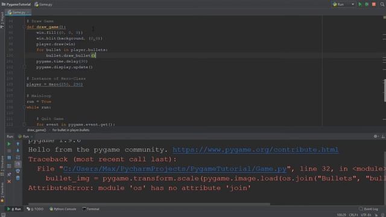386x217 pixels.
Task: Click draw_game() in the editor breadcrumbs
Action: tap(36, 130)
